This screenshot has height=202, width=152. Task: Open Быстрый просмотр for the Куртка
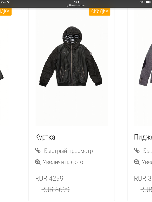[x=68, y=151]
